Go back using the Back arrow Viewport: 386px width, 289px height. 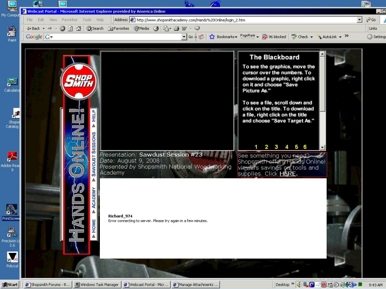33,28
